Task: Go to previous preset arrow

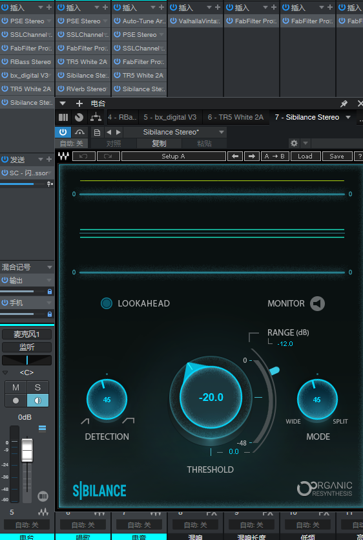Action: pyautogui.click(x=109, y=132)
